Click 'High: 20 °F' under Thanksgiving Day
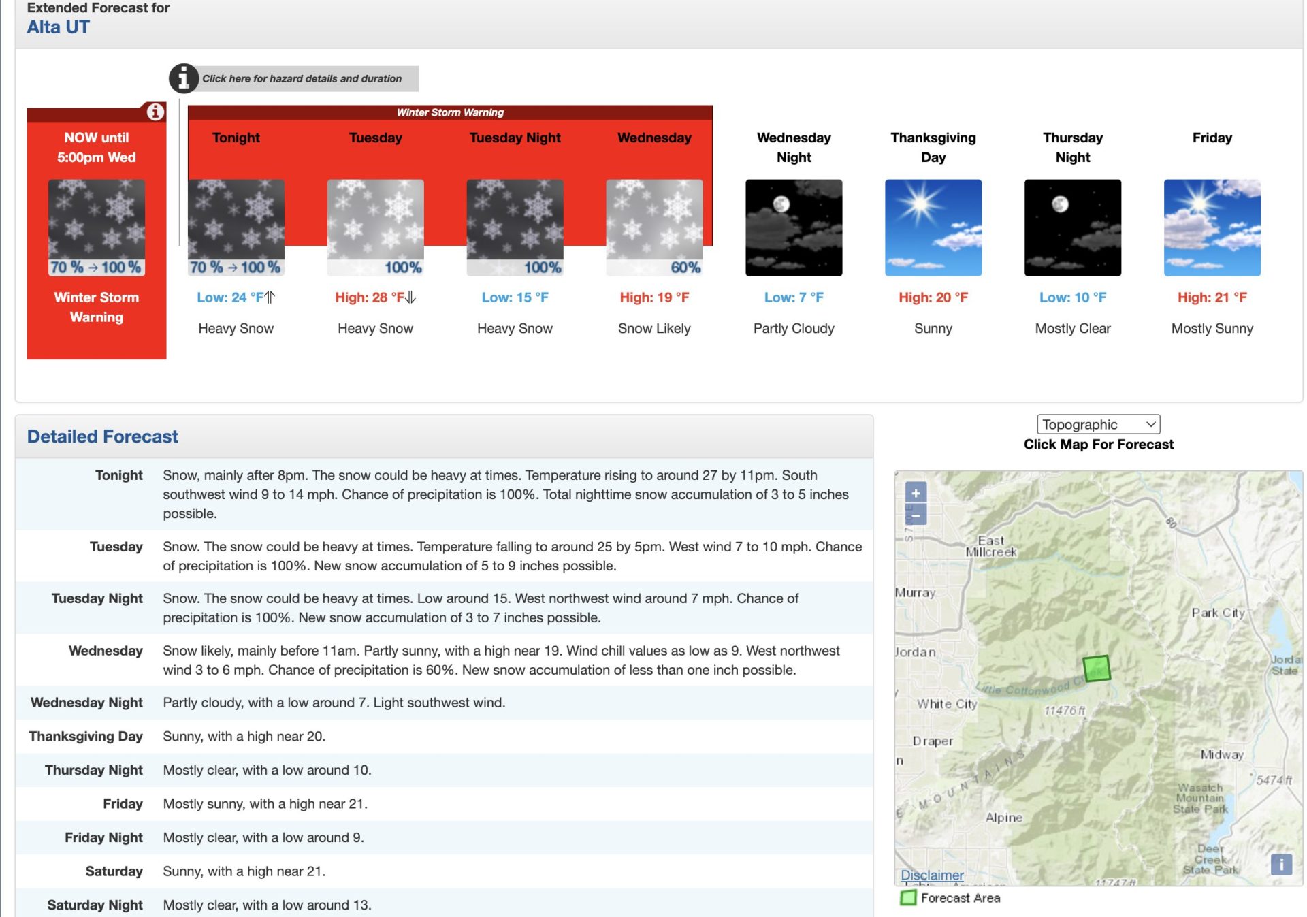 pyautogui.click(x=933, y=297)
